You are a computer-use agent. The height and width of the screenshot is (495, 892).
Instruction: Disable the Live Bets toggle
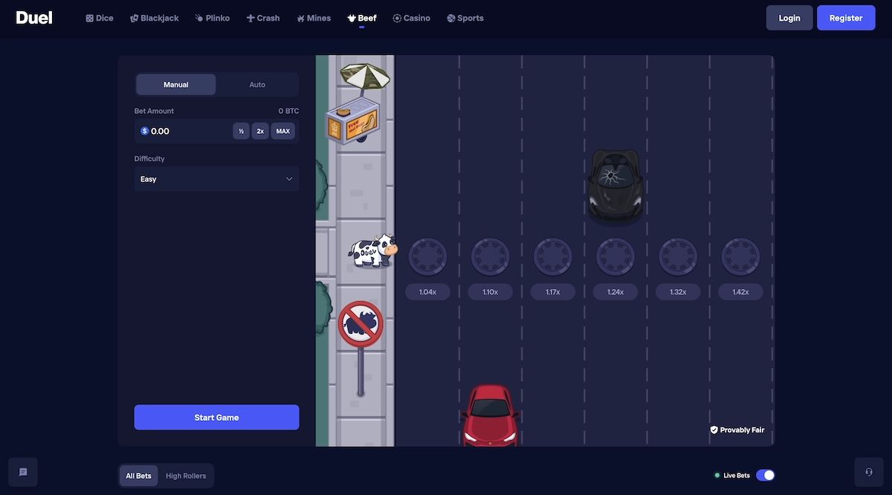tap(765, 474)
